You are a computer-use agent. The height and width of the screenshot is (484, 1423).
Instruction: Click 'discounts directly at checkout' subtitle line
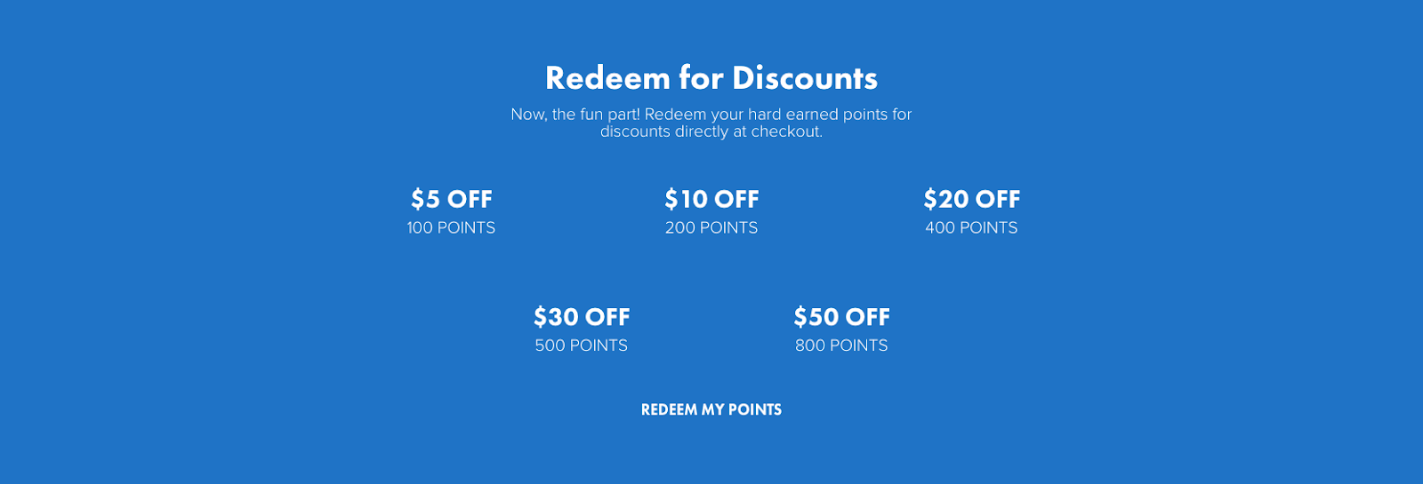(711, 131)
